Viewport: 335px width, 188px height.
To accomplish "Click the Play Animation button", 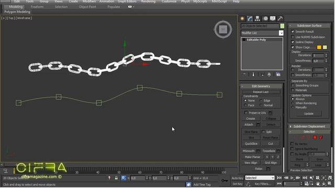I will (x=292, y=178).
